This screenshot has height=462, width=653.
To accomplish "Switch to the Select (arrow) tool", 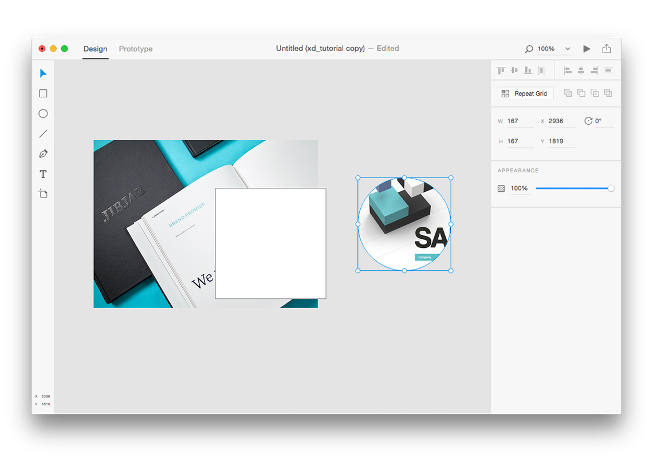I will pos(43,73).
